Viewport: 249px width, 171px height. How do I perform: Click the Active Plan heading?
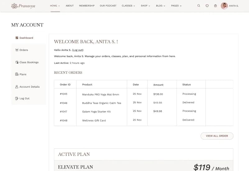(x=74, y=154)
